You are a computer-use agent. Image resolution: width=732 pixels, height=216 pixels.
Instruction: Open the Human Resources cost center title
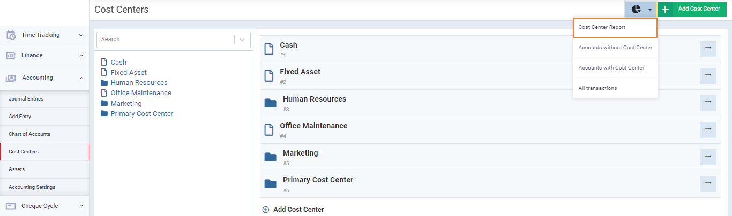[x=315, y=99]
